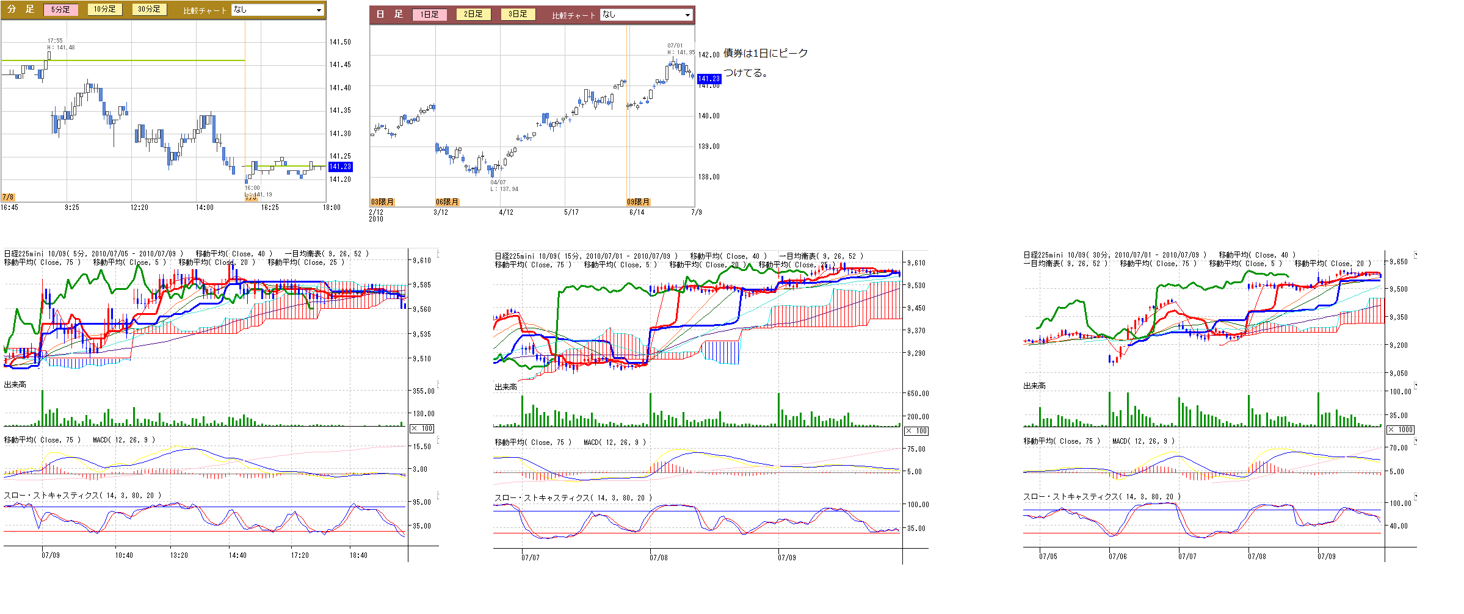Click the blue 141.23 price tag on 日足 chart

[709, 79]
